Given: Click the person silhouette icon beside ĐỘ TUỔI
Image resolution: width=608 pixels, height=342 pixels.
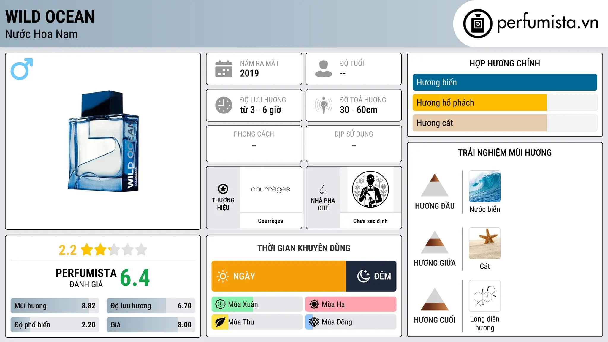Looking at the screenshot, I should [x=323, y=69].
